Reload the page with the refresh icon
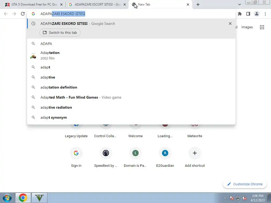This screenshot has width=271, height=203. tap(23, 14)
